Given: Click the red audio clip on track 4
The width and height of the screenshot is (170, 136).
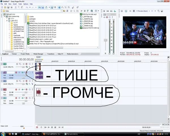Looking at the screenshot, I should pyautogui.click(x=39, y=92).
